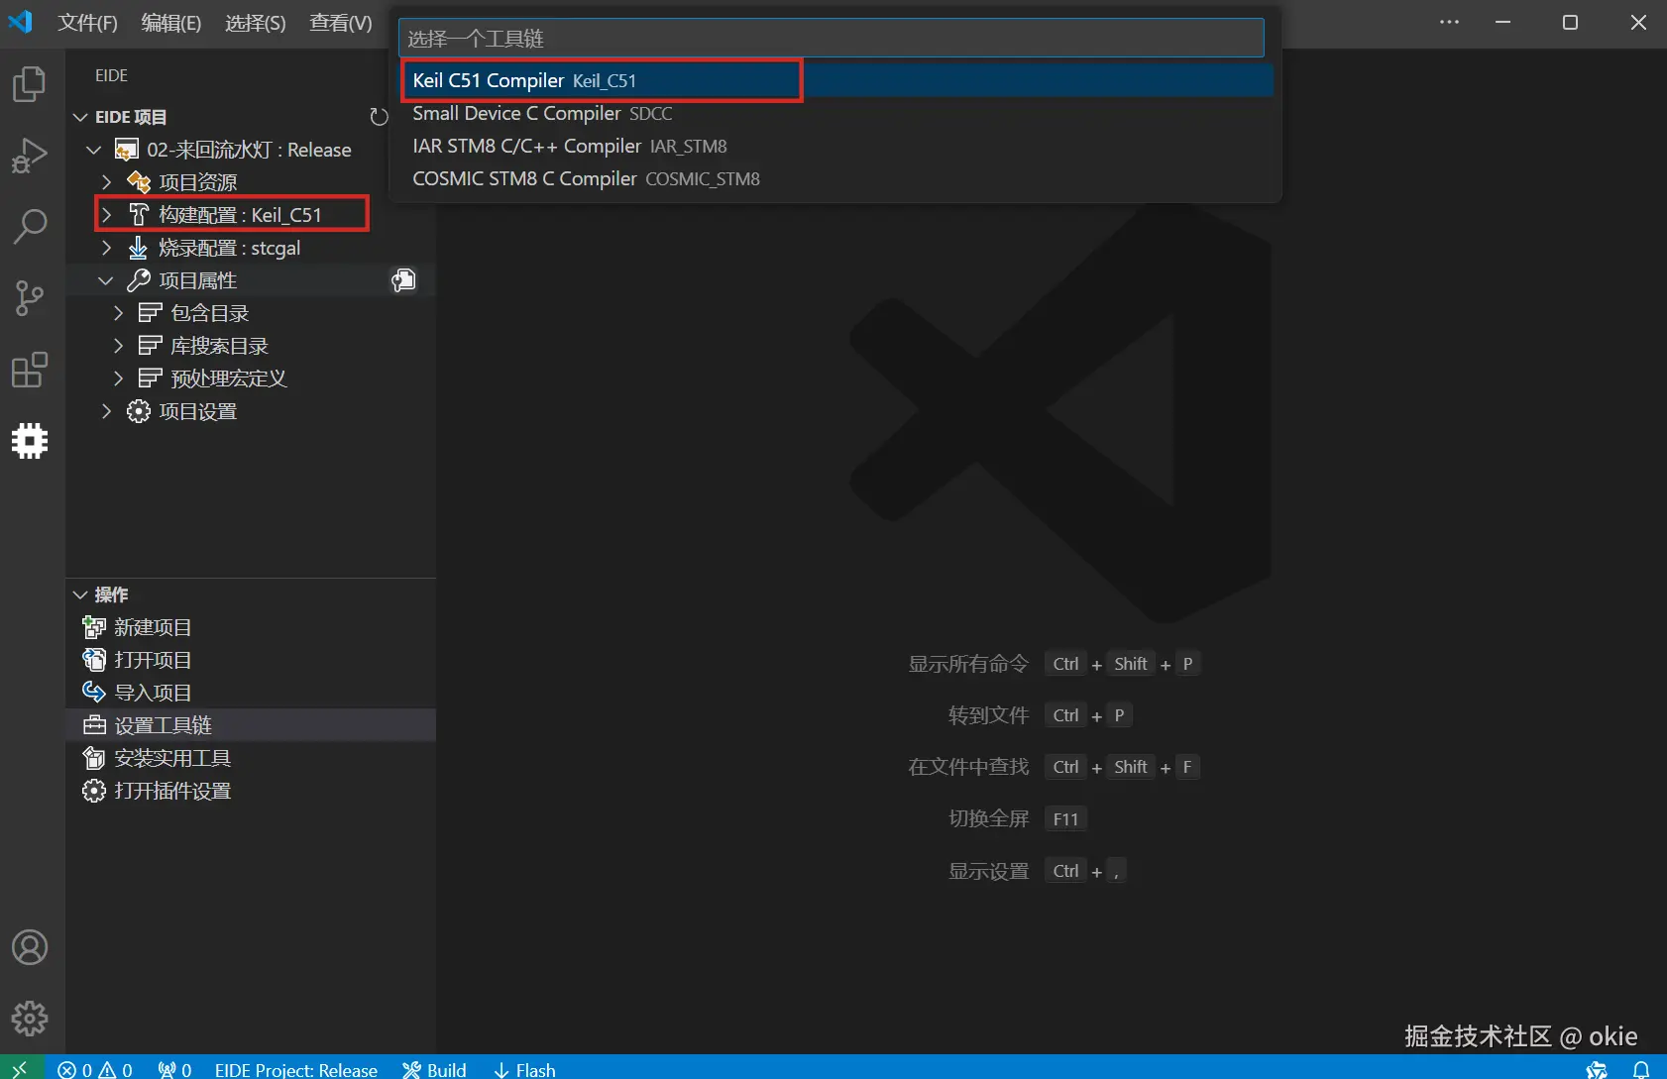
Task: Show errors and warnings in status bar
Action: 95,1069
